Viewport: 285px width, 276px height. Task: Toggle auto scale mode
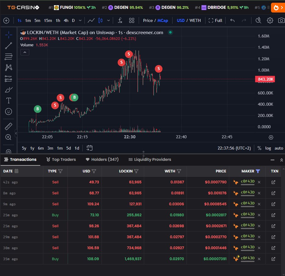pyautogui.click(x=279, y=148)
